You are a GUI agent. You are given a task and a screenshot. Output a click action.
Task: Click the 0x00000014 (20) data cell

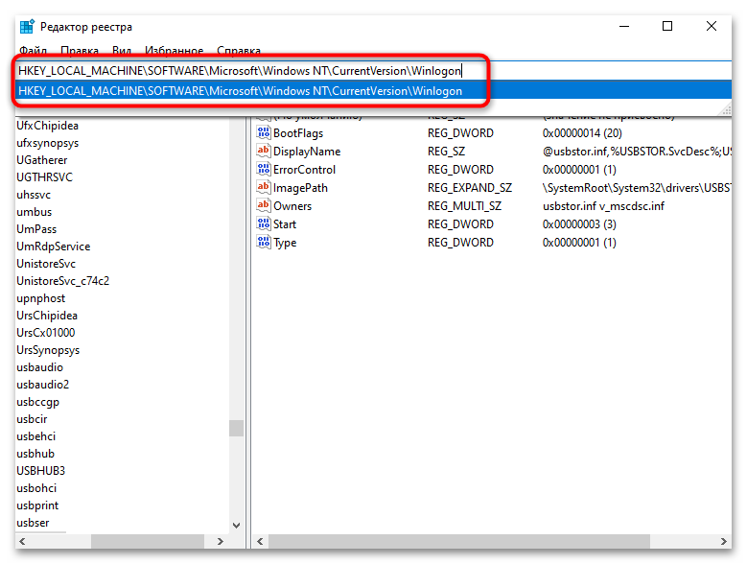(582, 133)
